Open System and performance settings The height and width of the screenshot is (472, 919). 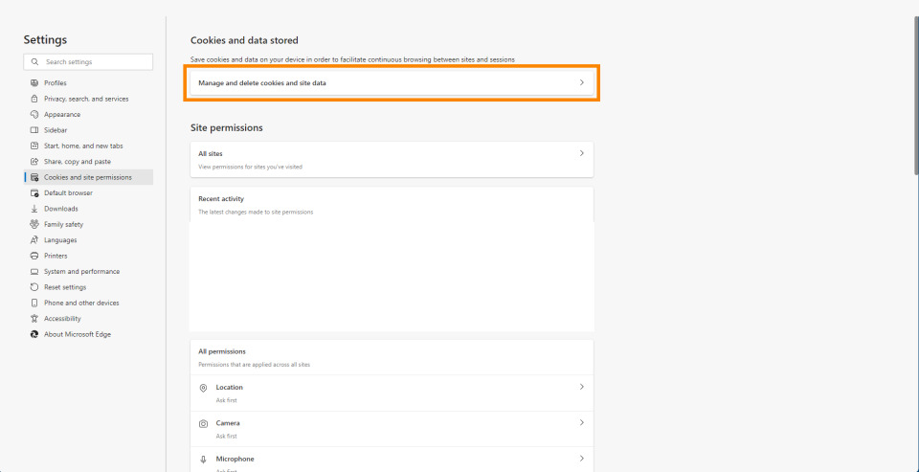tap(81, 272)
